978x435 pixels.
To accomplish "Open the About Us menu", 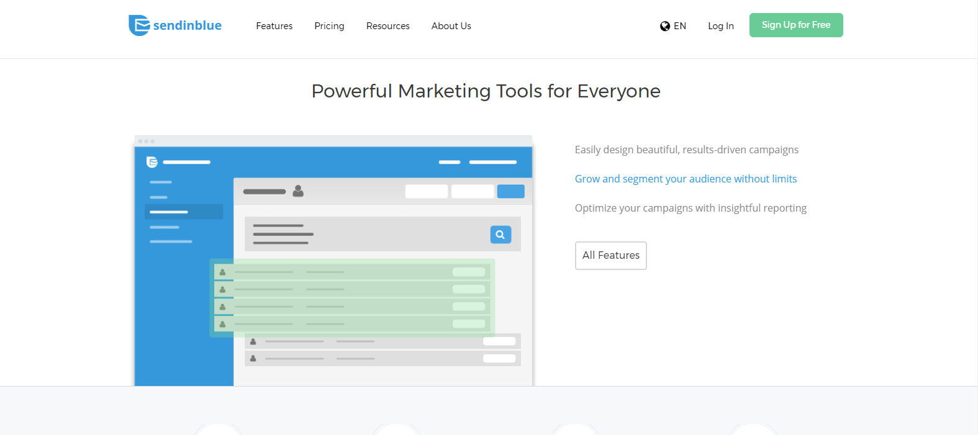I will point(451,26).
